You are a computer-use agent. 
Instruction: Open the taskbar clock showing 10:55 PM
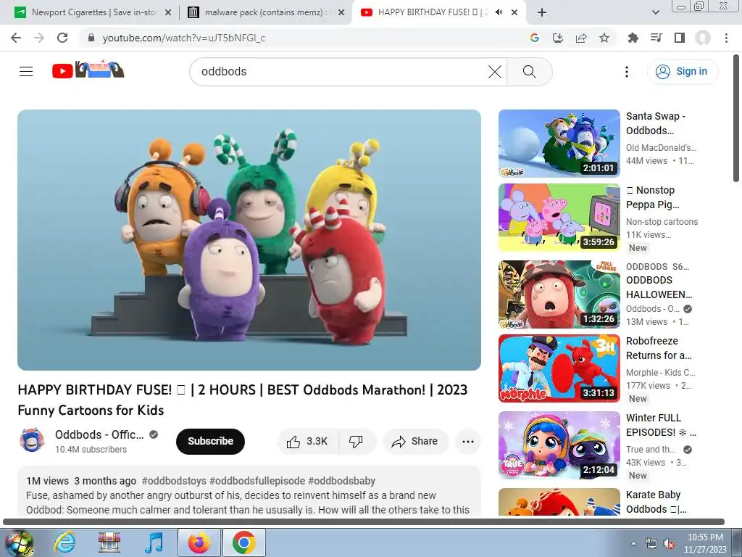coord(705,543)
